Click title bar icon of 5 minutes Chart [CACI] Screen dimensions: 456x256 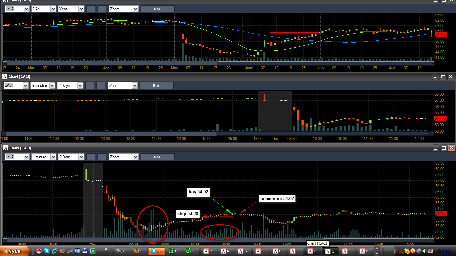(5, 77)
